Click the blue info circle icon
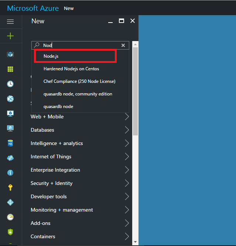 tap(10, 173)
